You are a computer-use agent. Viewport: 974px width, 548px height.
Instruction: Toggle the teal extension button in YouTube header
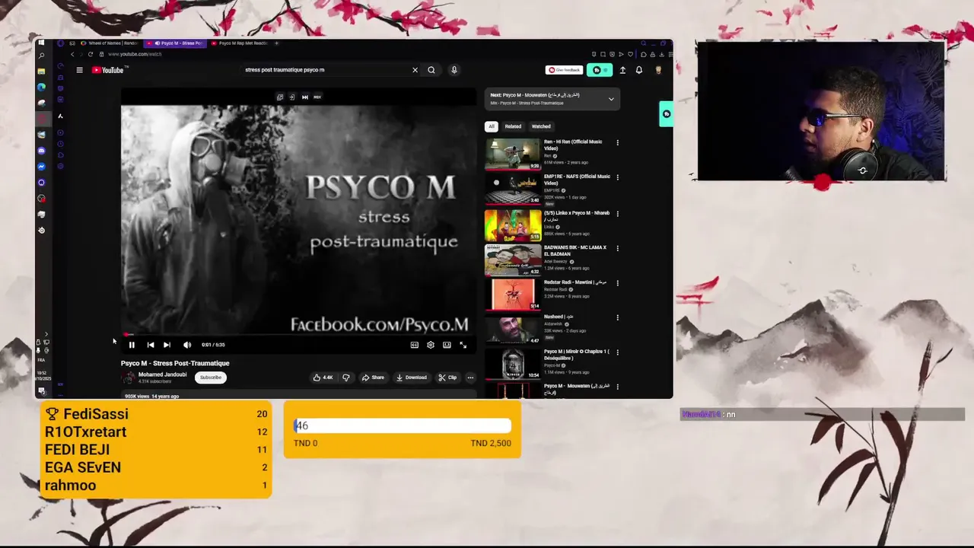600,70
